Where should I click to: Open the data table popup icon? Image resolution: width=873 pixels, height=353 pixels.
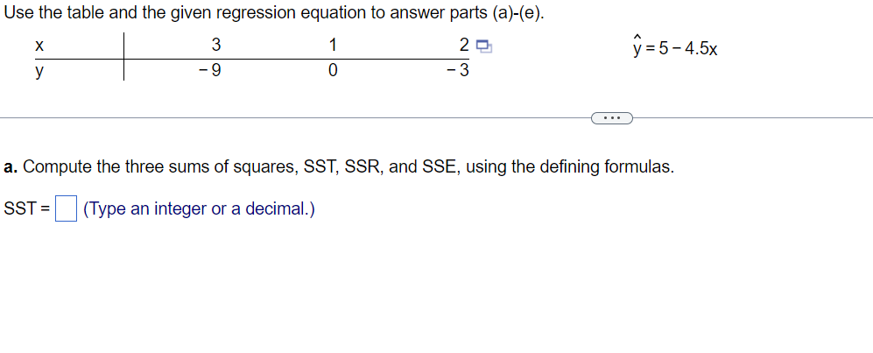484,47
